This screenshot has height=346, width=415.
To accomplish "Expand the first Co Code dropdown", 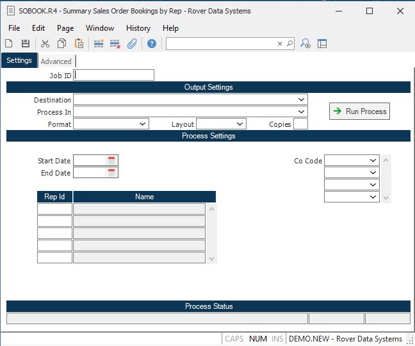I will pyautogui.click(x=373, y=161).
